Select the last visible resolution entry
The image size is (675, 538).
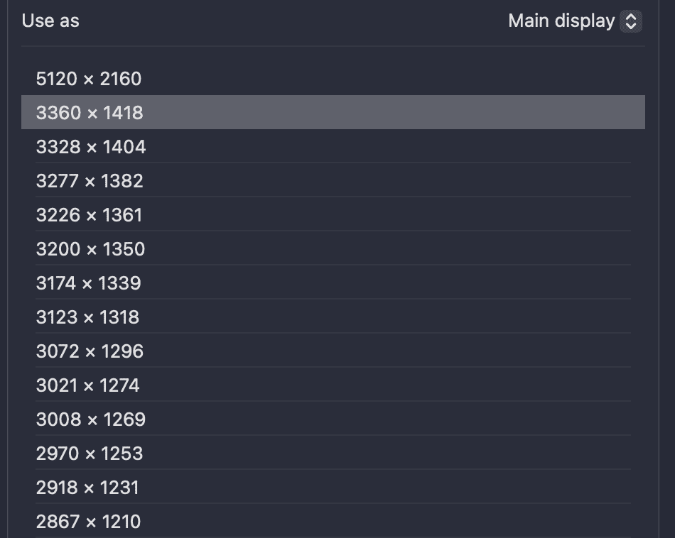(x=88, y=522)
